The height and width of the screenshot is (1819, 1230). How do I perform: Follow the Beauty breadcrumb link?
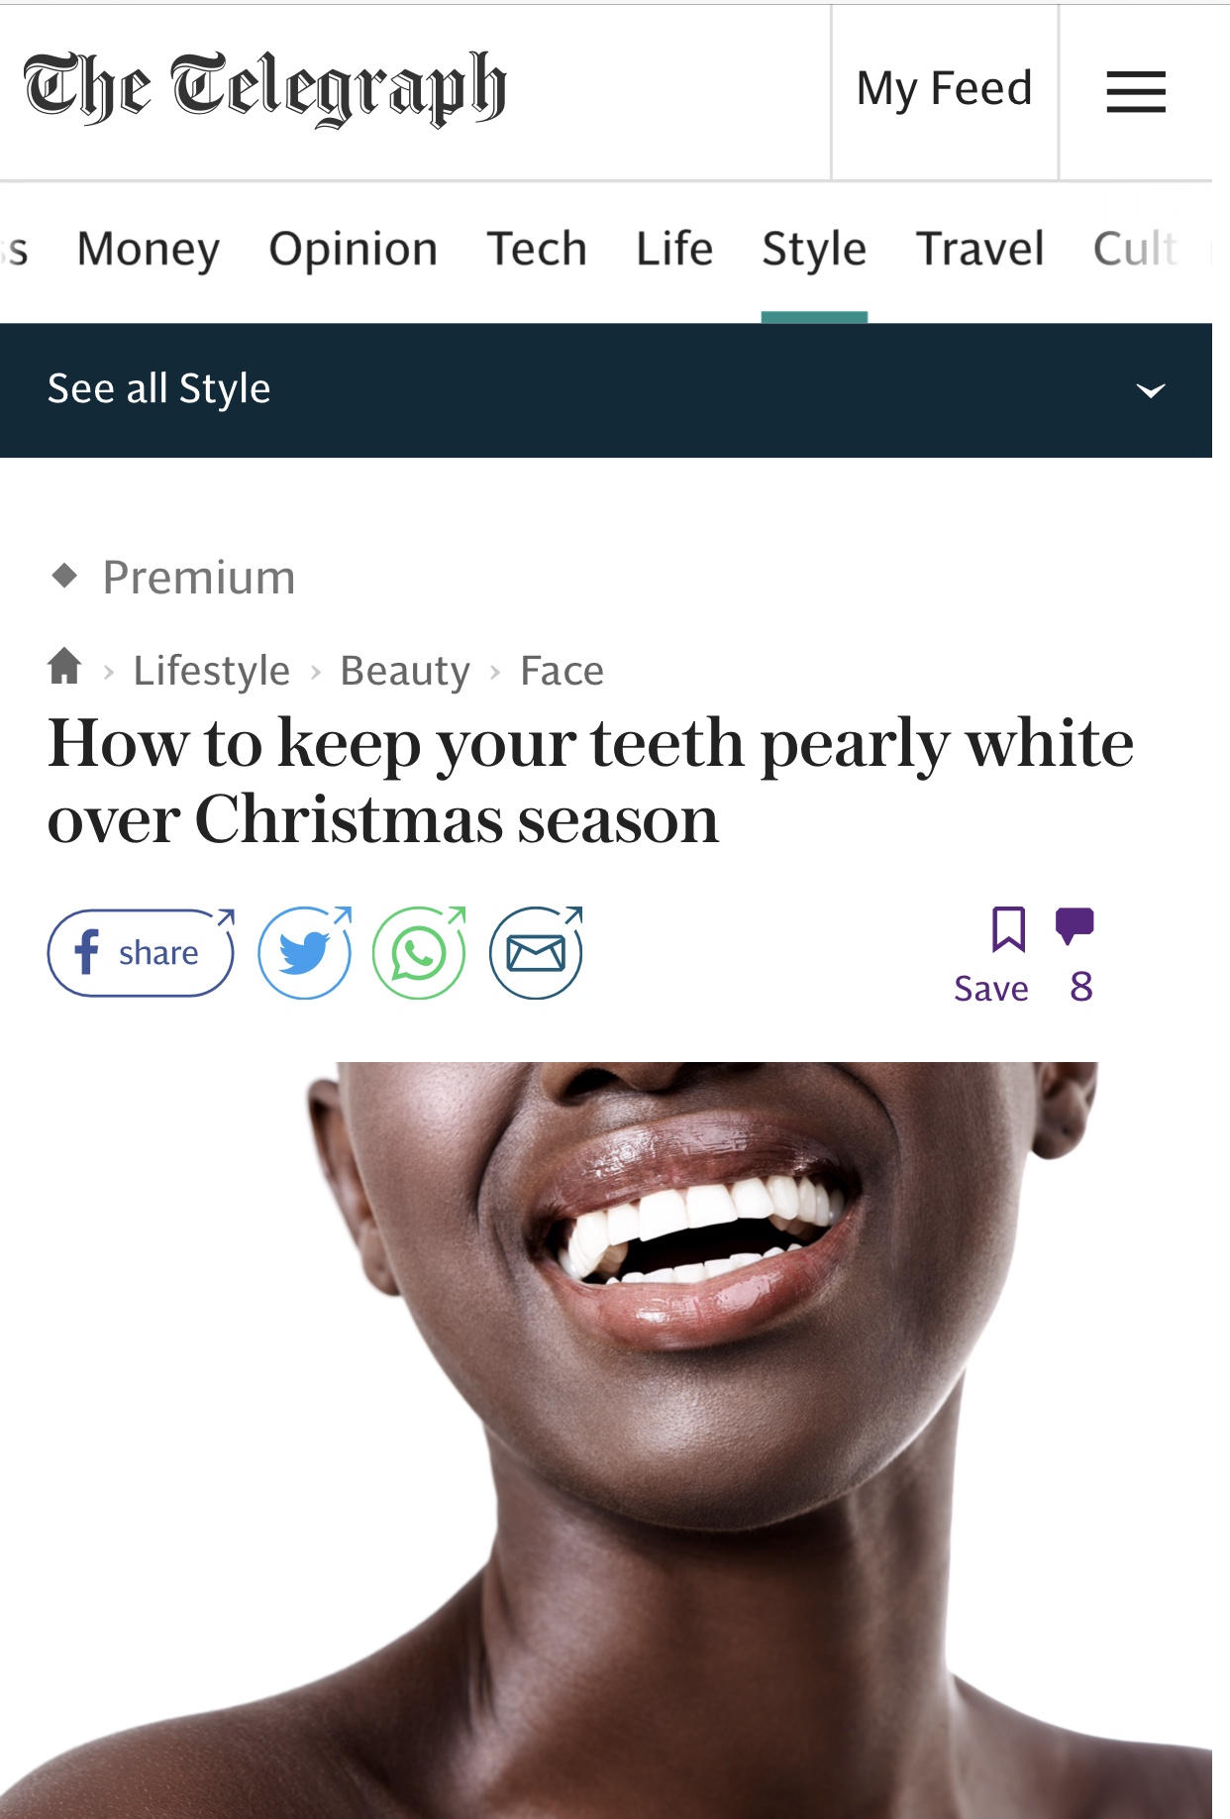[x=405, y=671]
